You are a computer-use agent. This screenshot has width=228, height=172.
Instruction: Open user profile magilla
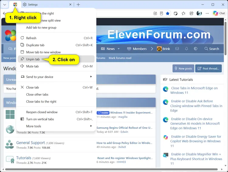click(123, 117)
